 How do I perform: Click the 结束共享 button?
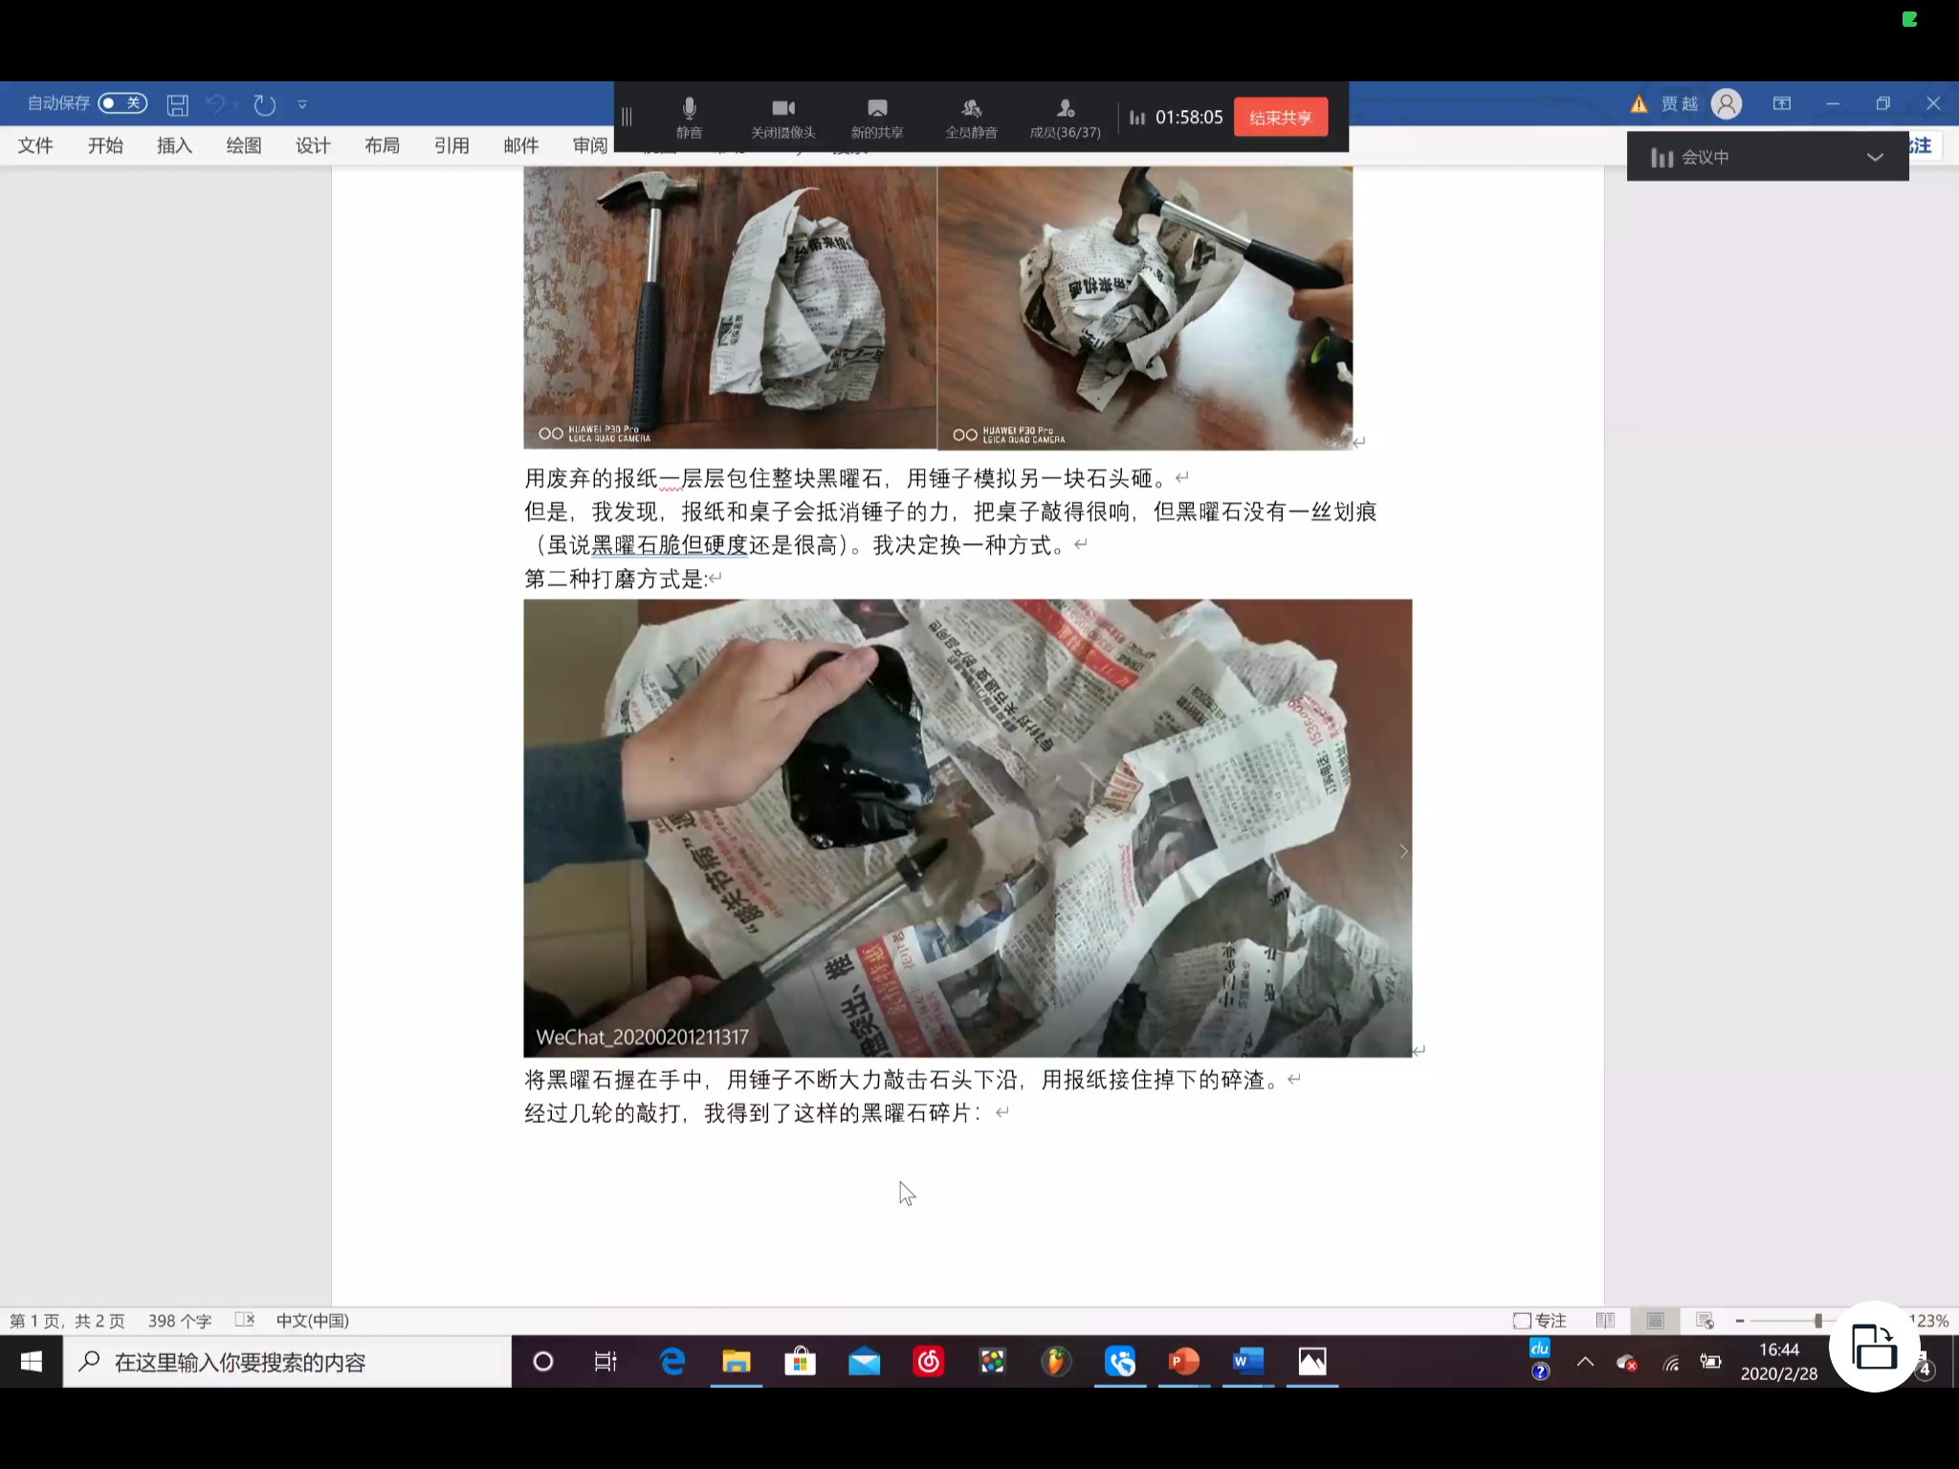click(x=1281, y=117)
